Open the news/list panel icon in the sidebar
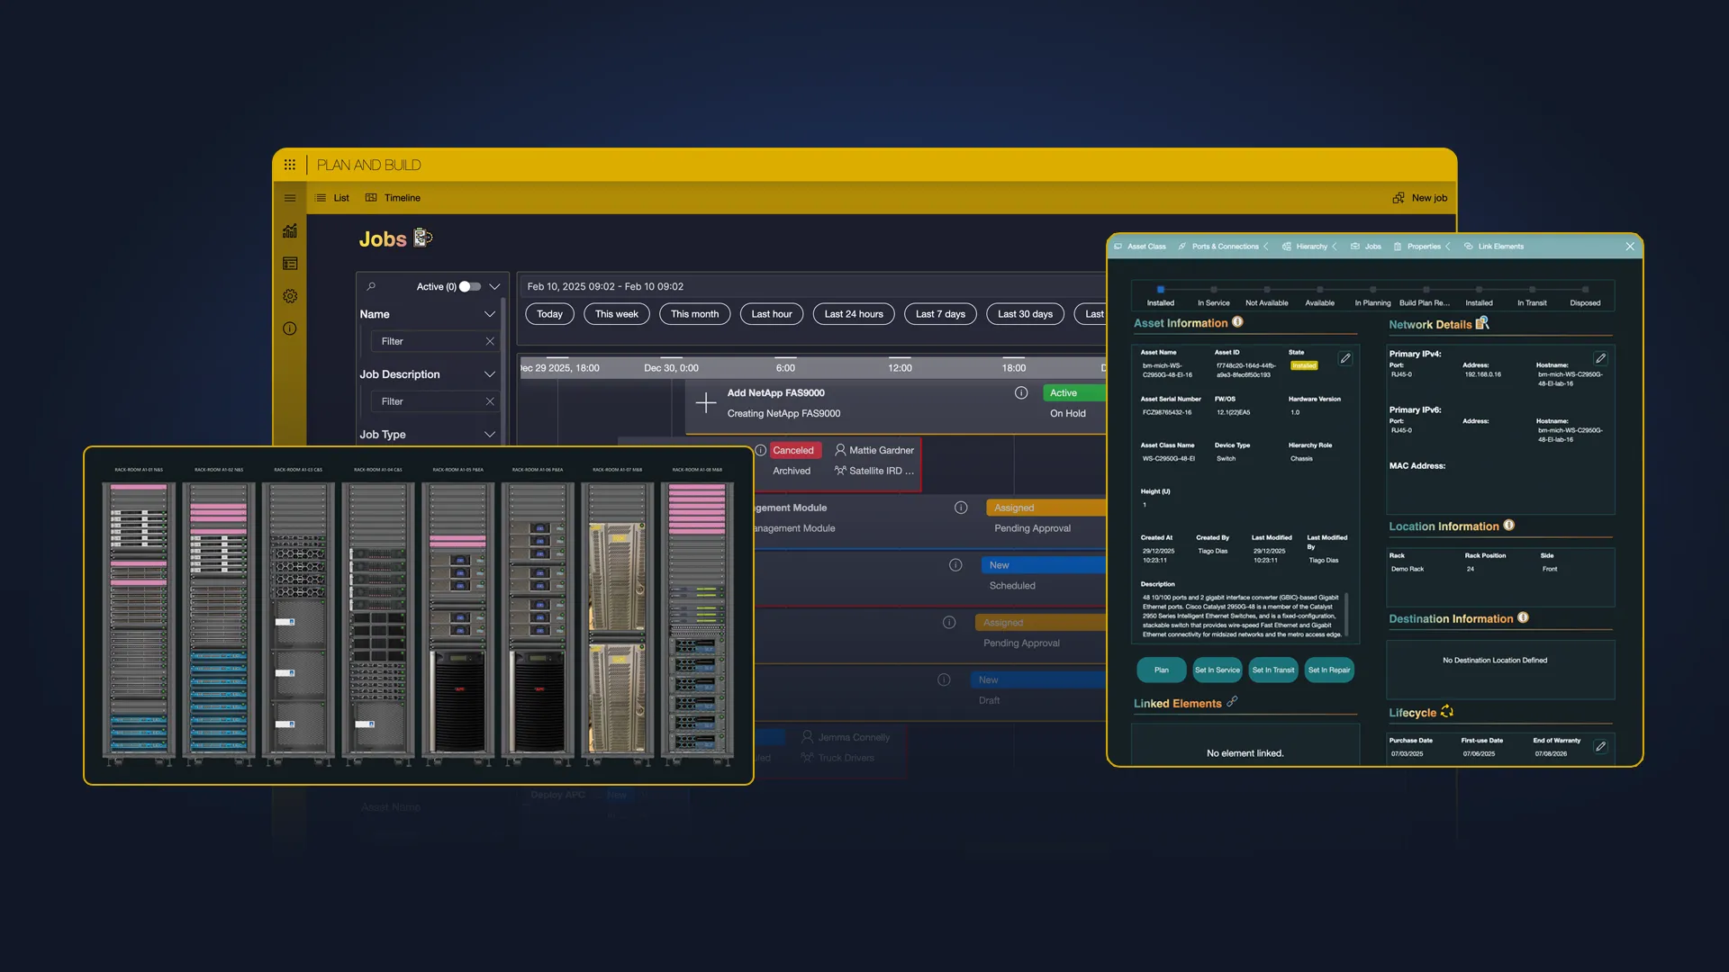The width and height of the screenshot is (1729, 972). [x=290, y=263]
